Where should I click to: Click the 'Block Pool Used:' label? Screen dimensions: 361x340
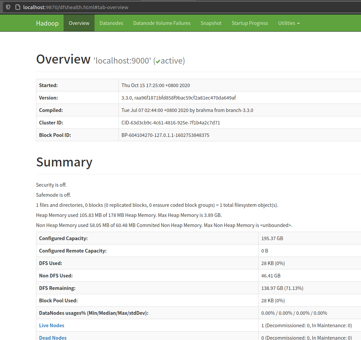pyautogui.click(x=58, y=301)
